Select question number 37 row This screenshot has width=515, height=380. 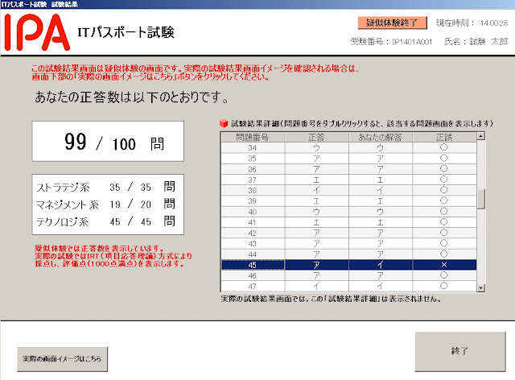(348, 180)
